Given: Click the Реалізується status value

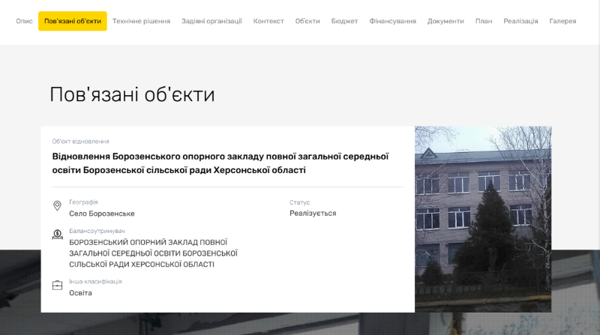Looking at the screenshot, I should coord(313,214).
